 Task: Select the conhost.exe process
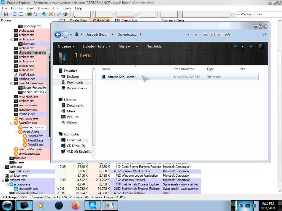[x=22, y=171]
